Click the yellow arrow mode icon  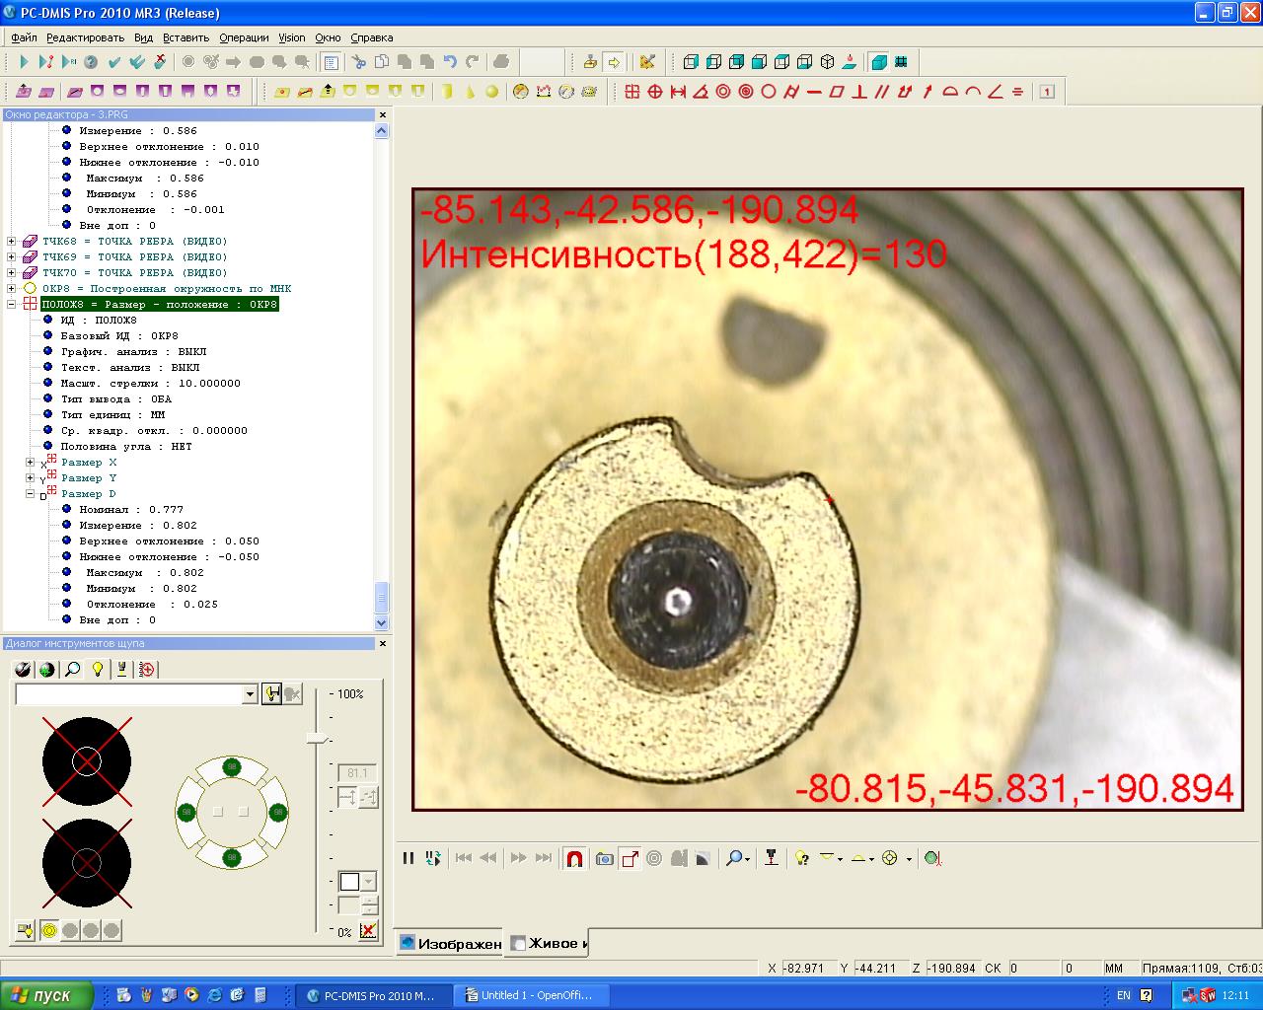(614, 62)
